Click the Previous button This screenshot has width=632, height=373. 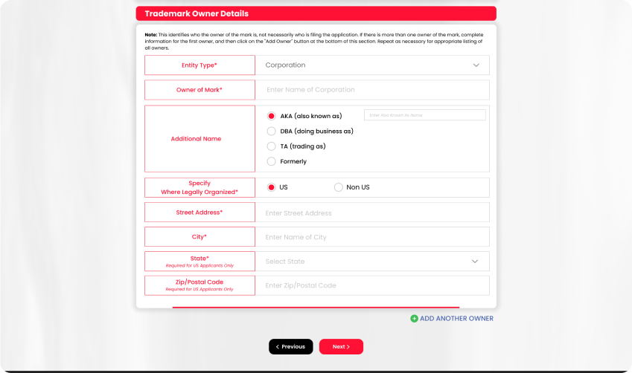(x=290, y=347)
